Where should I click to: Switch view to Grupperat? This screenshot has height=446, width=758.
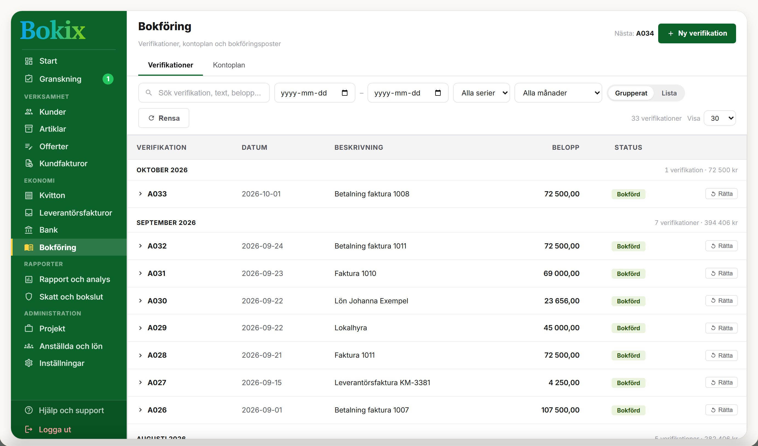(631, 93)
